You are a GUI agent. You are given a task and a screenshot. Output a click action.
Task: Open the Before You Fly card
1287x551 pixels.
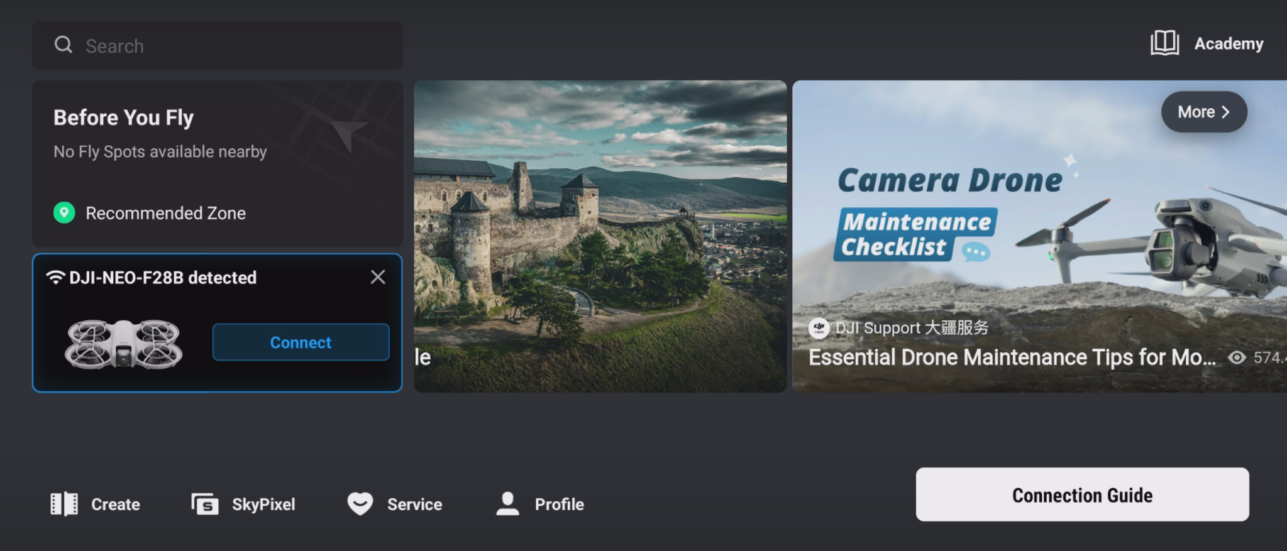point(218,163)
